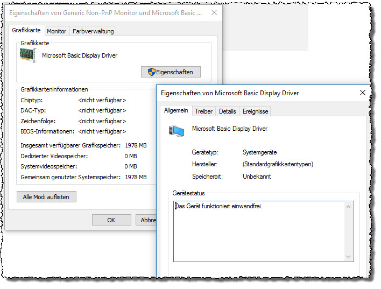Close the Microsoft Basic Display Driver properties window
381x289 pixels.
click(x=363, y=93)
